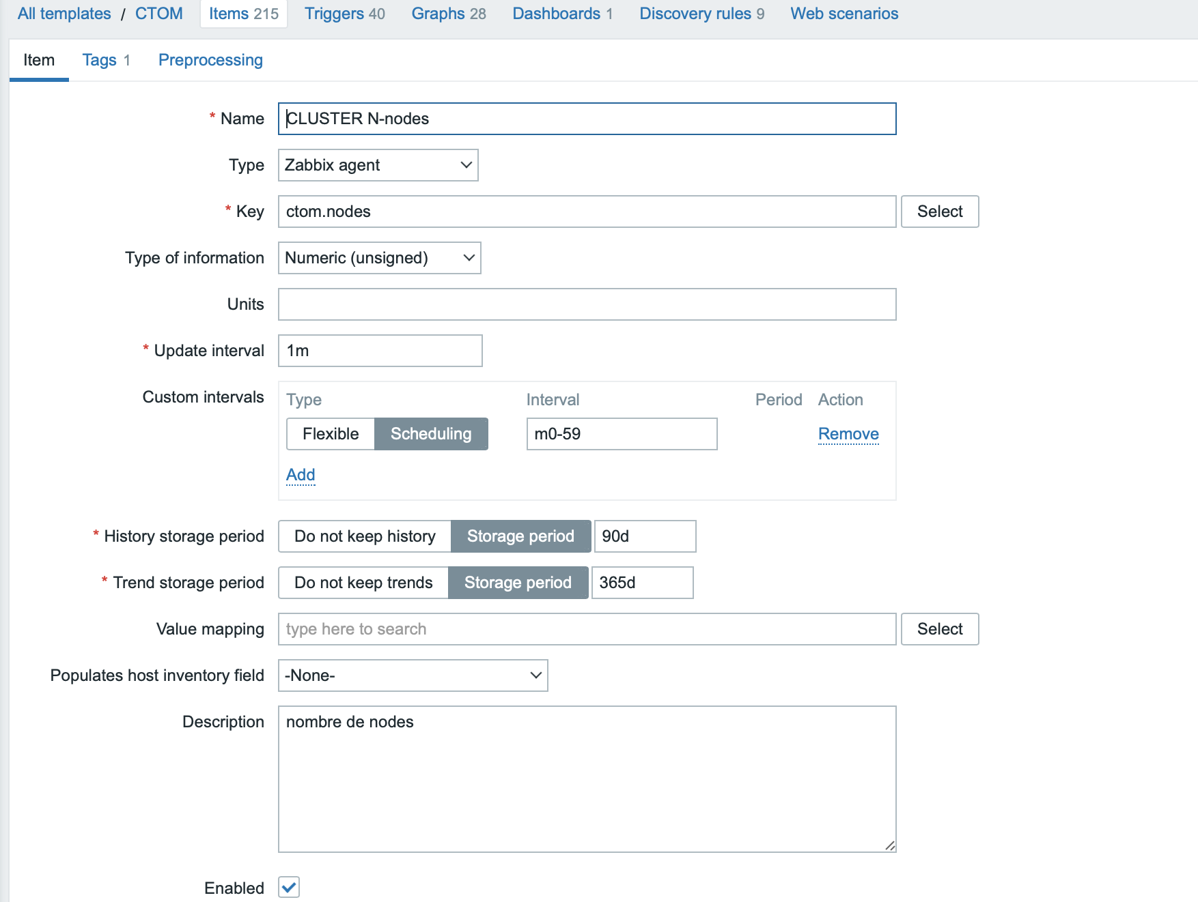Open the Preprocessing tab
Viewport: 1198px width, 902px height.
pos(210,60)
